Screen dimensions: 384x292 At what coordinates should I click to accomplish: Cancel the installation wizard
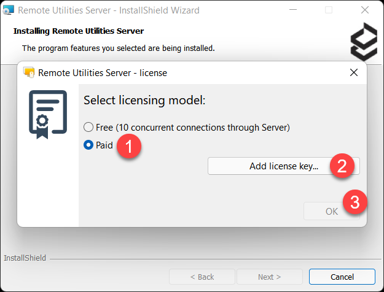[342, 277]
